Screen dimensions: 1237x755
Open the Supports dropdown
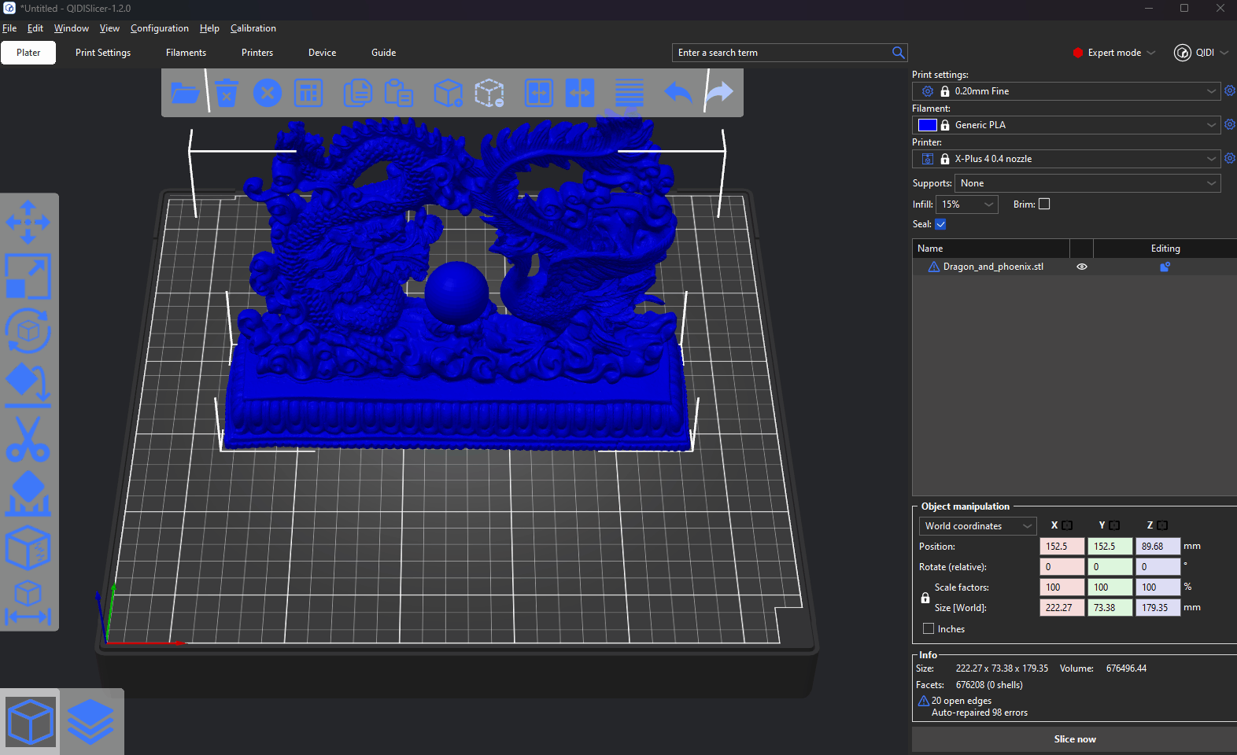pos(1087,183)
